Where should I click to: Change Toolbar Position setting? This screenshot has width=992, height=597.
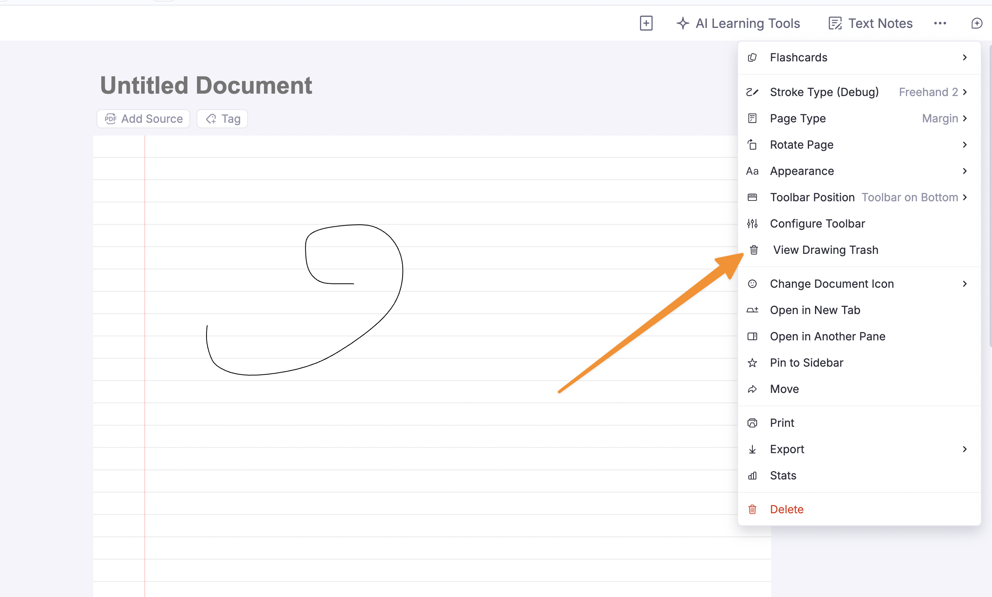point(858,198)
